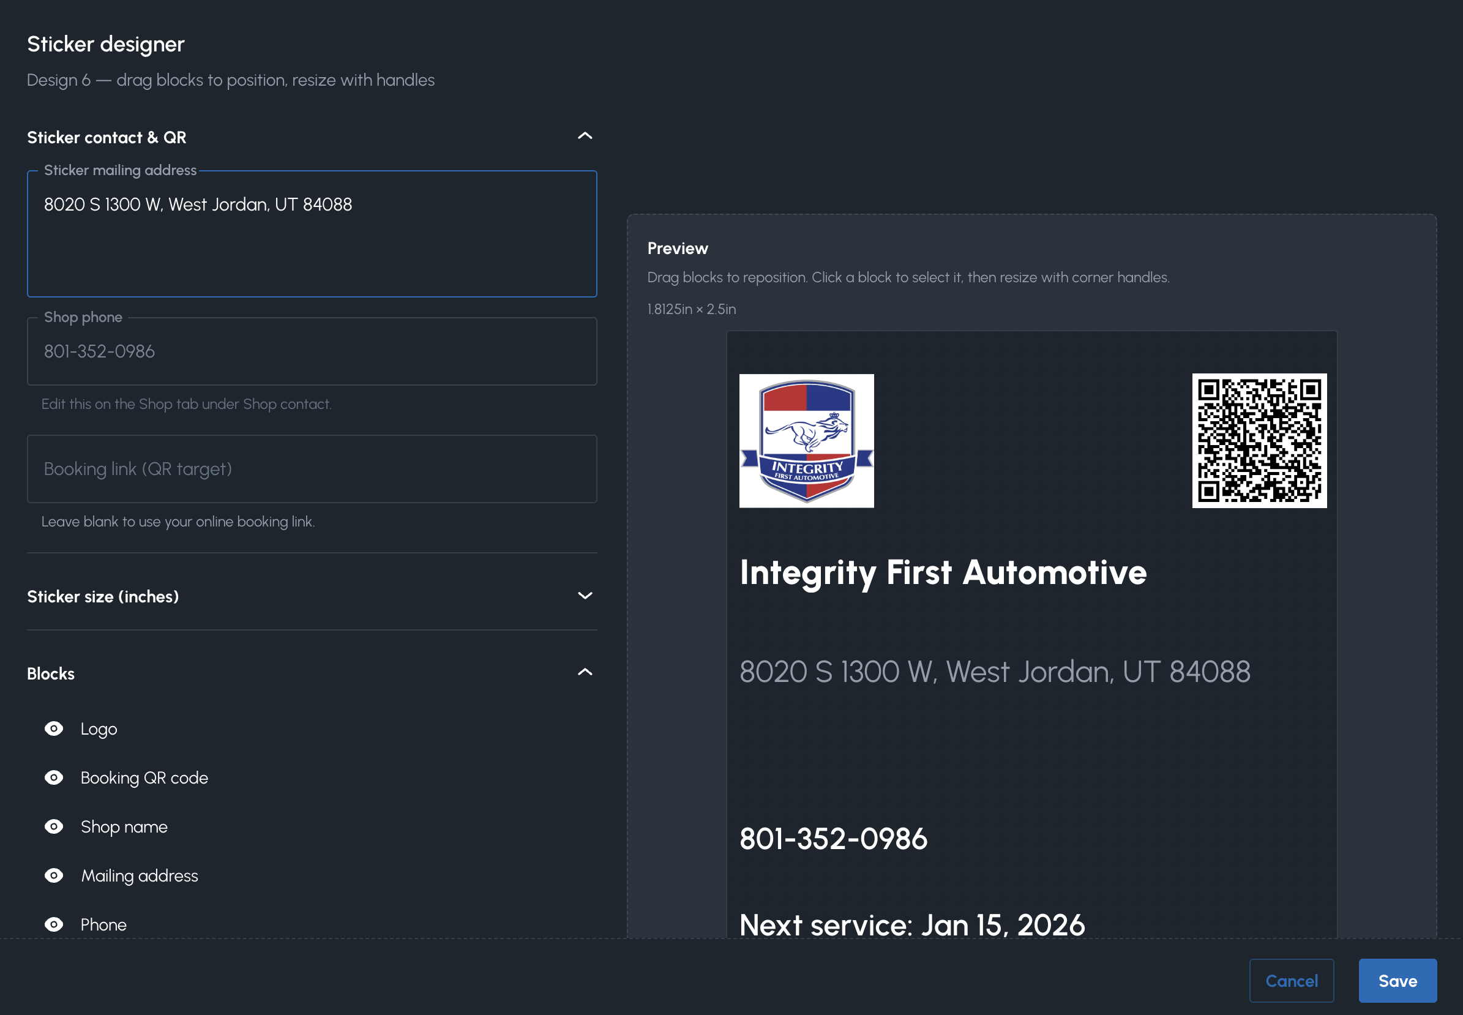This screenshot has height=1015, width=1463.
Task: Click the Blocks heading text
Action: (51, 673)
